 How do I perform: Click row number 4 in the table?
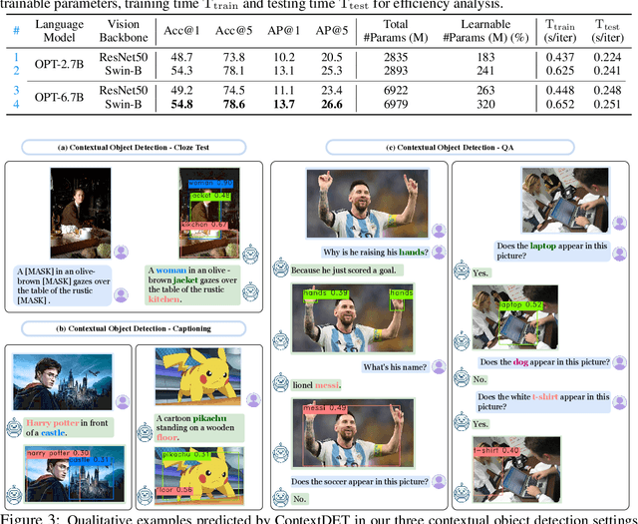16,105
